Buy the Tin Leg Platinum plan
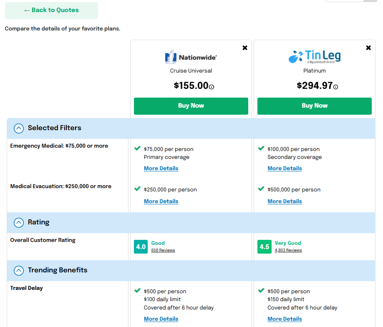383x327 pixels. click(315, 106)
